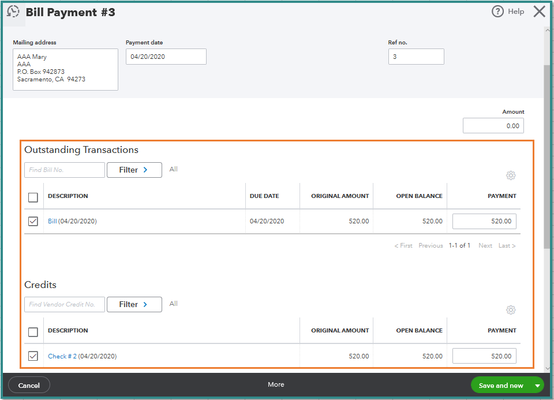Click due date cell 04/20/2020
The width and height of the screenshot is (554, 400).
click(267, 221)
